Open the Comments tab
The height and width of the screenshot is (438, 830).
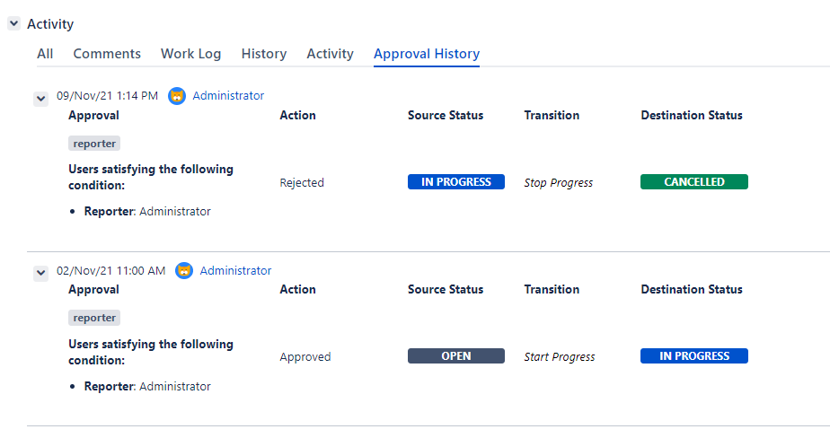107,54
